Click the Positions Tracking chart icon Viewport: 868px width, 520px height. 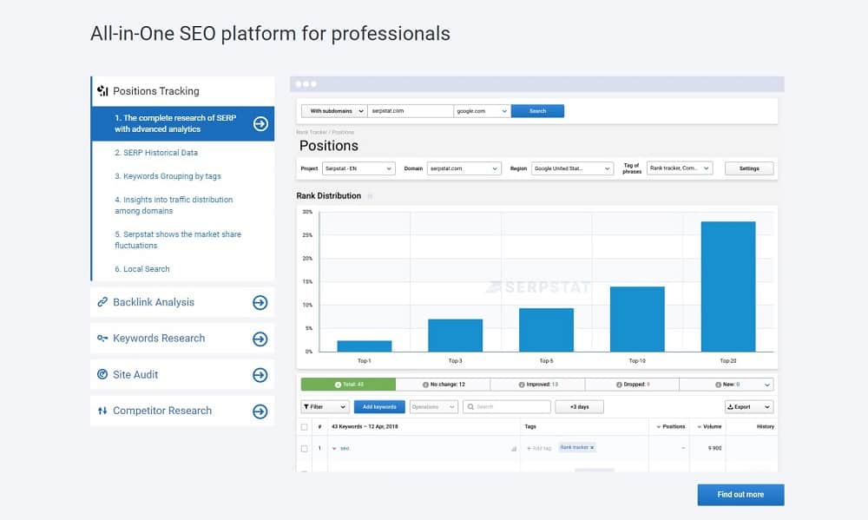[x=102, y=91]
